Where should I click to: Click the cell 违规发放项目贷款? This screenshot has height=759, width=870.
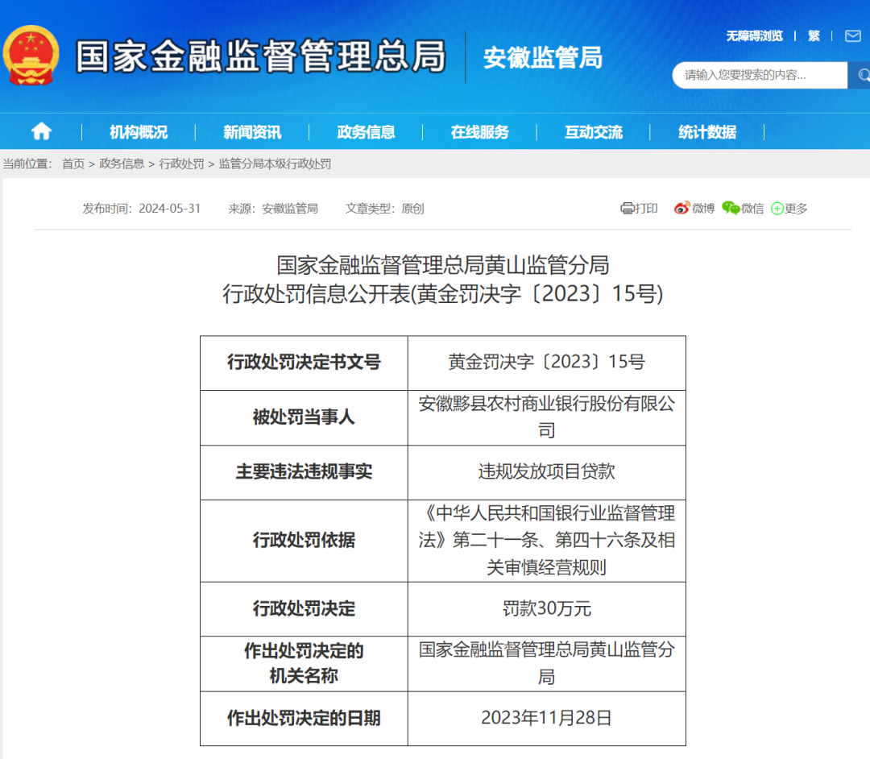(546, 472)
